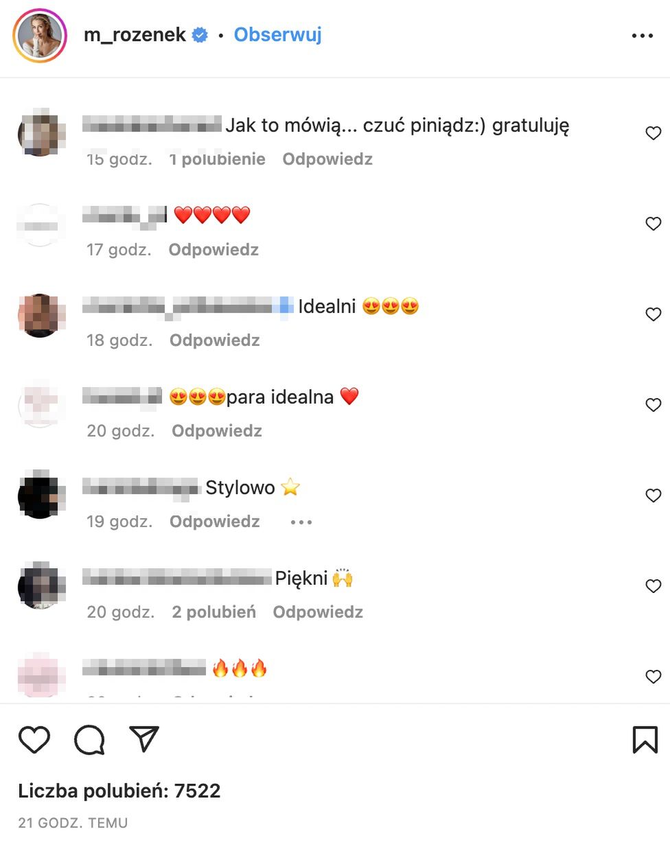Open the m_rozenek profile name
This screenshot has height=849, width=670.
click(135, 35)
